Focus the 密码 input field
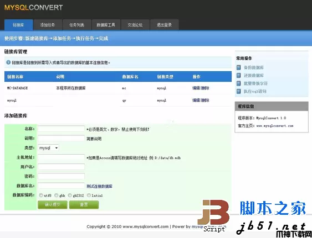 point(62,176)
